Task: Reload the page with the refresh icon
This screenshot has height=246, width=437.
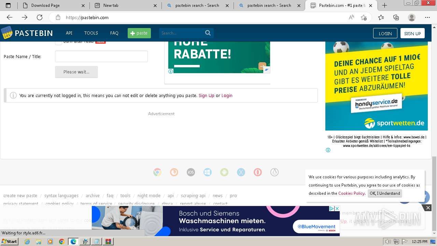Action: pyautogui.click(x=40, y=17)
